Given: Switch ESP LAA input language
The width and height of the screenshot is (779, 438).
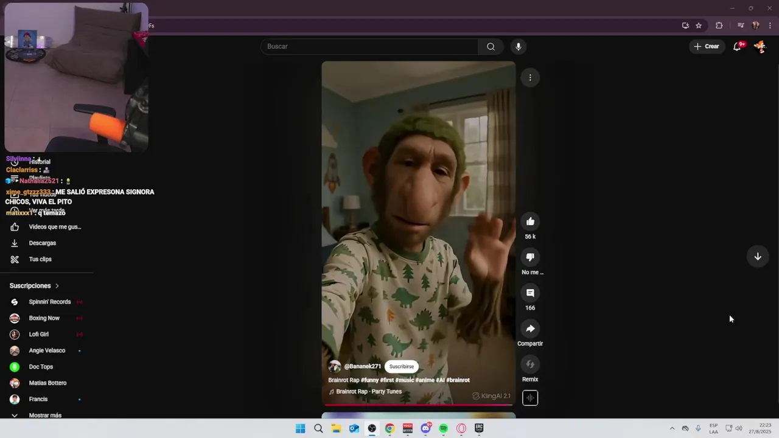Looking at the screenshot, I should click(713, 428).
